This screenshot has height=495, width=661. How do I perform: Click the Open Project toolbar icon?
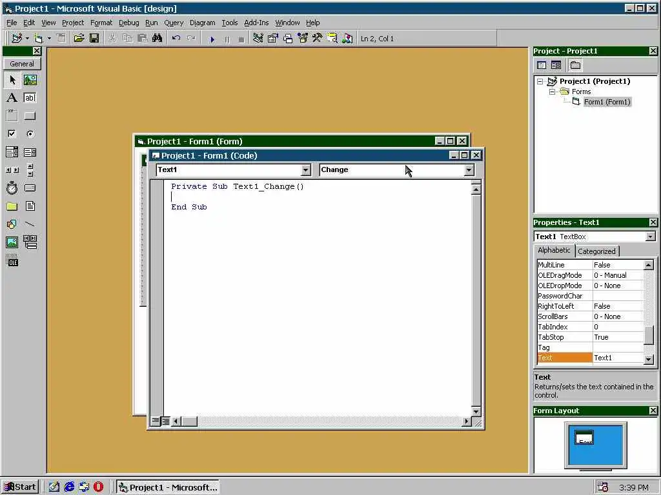point(79,38)
